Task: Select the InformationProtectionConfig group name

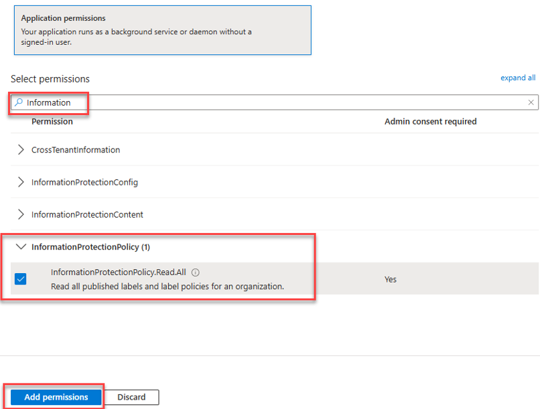Action: tap(84, 182)
